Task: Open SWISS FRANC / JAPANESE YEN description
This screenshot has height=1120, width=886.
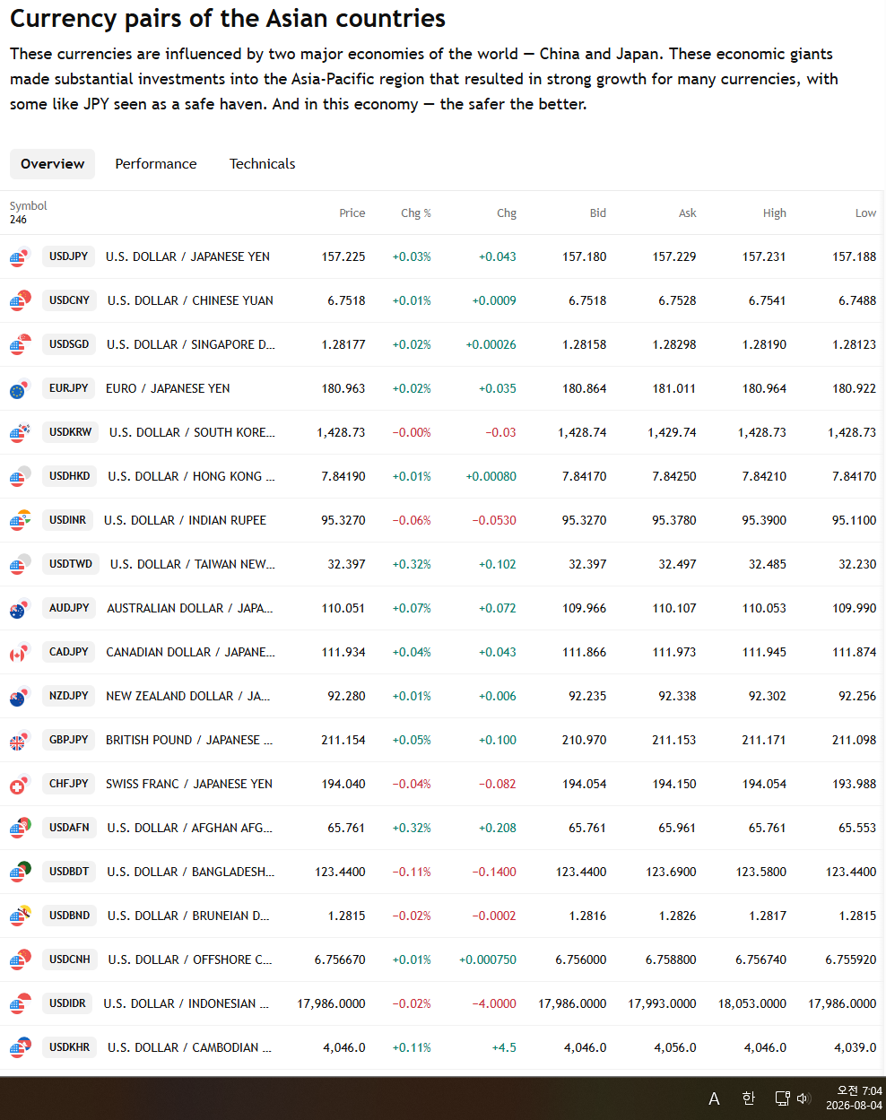Action: (x=189, y=784)
